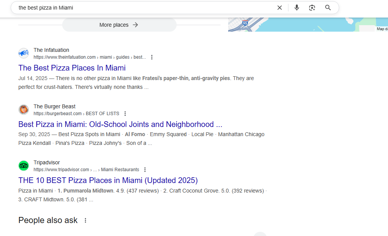388x236 pixels.
Task: Open Best Pizza in Miami: Old-School Joints link
Action: click(x=120, y=124)
